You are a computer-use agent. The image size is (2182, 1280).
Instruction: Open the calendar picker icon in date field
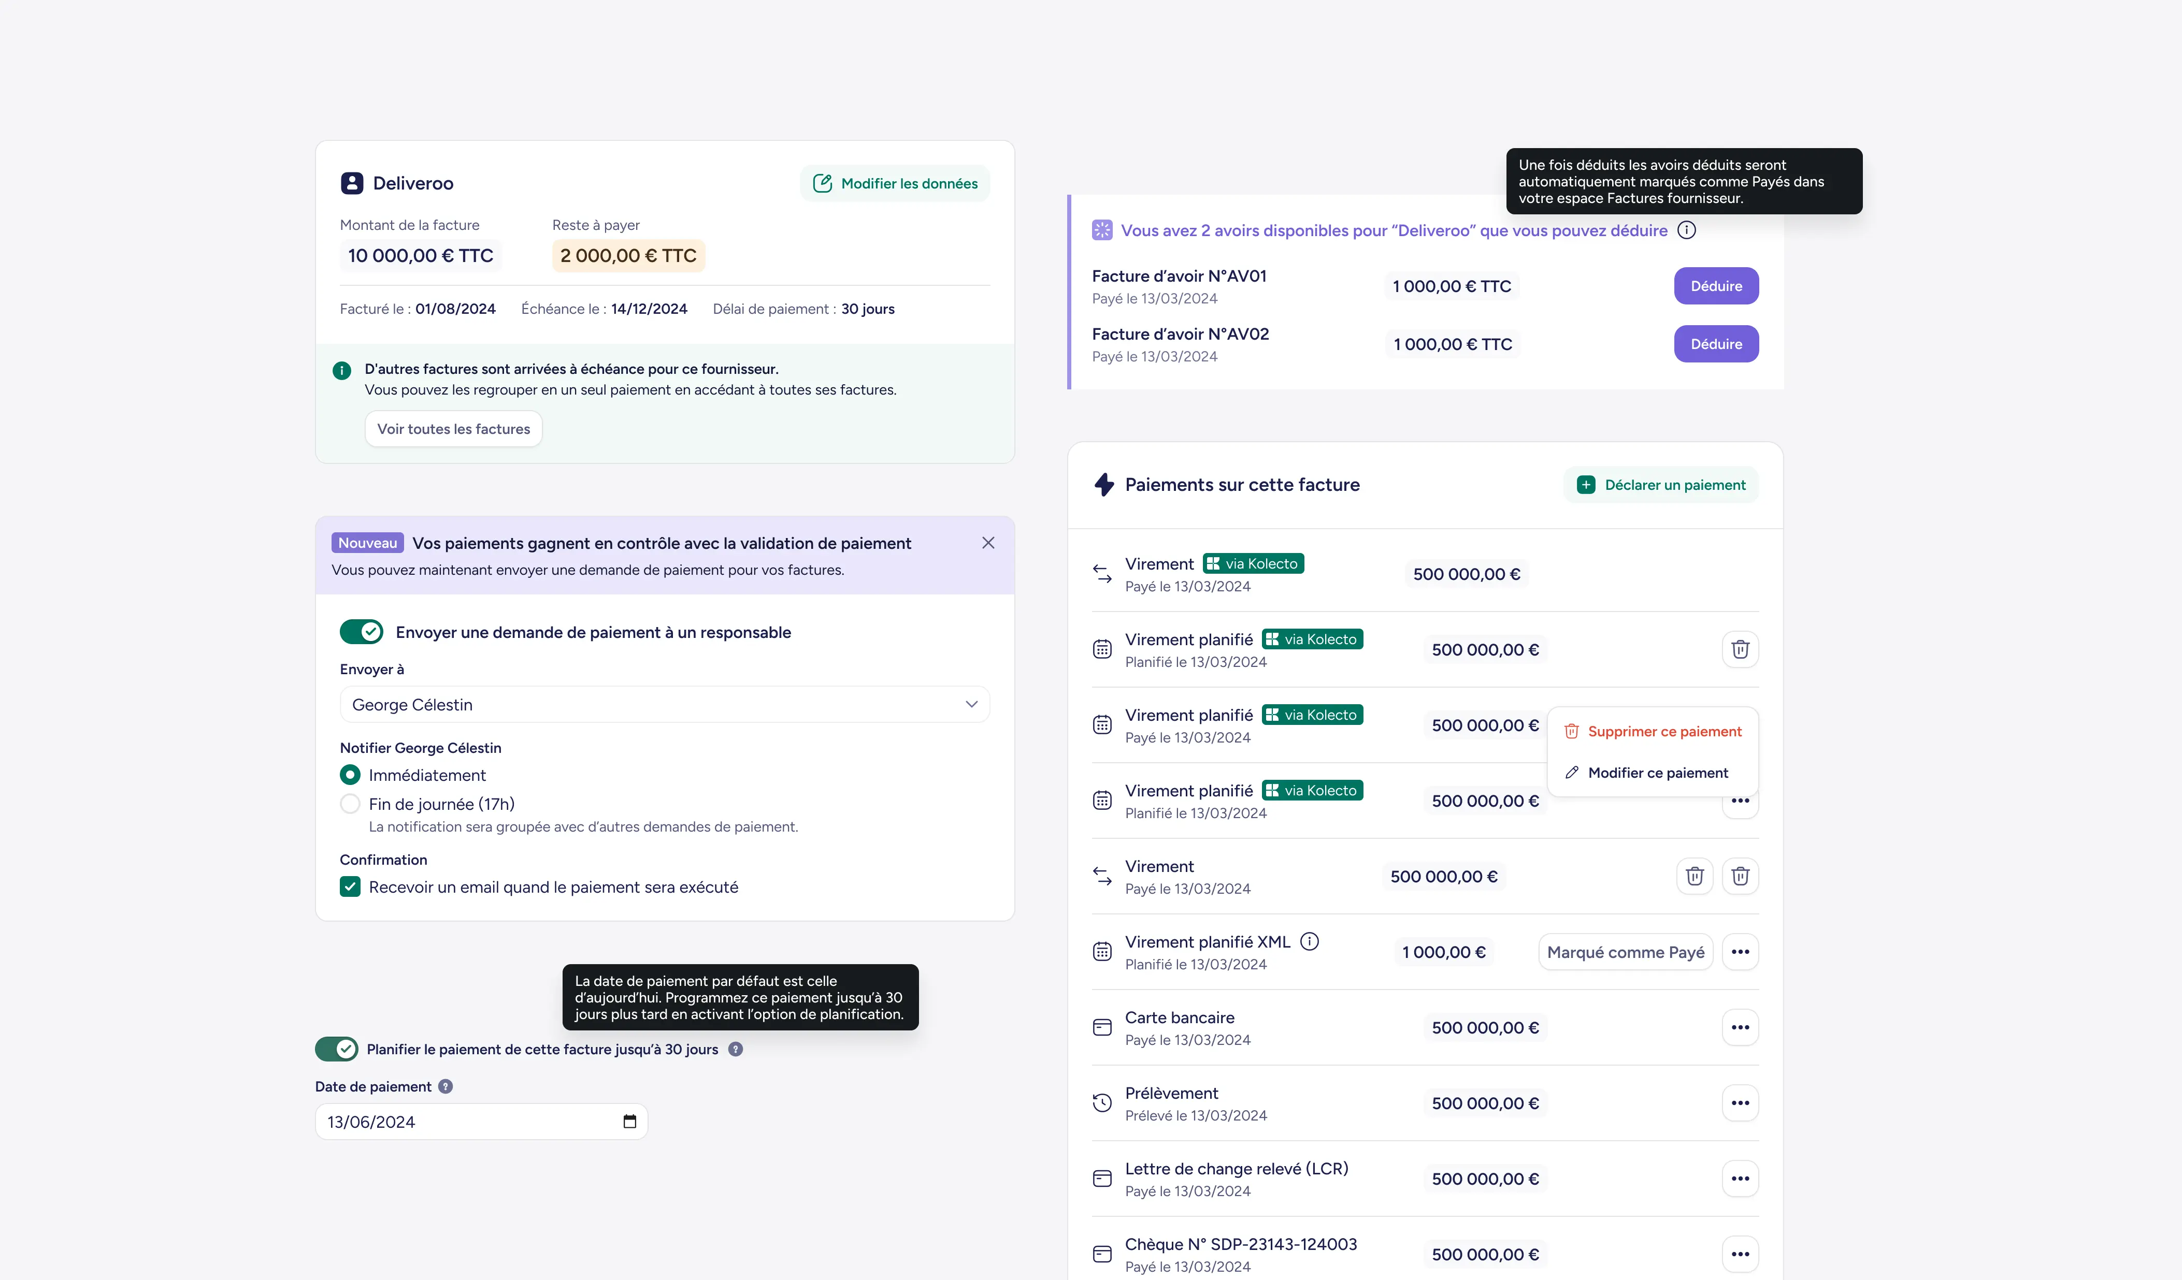pos(629,1122)
